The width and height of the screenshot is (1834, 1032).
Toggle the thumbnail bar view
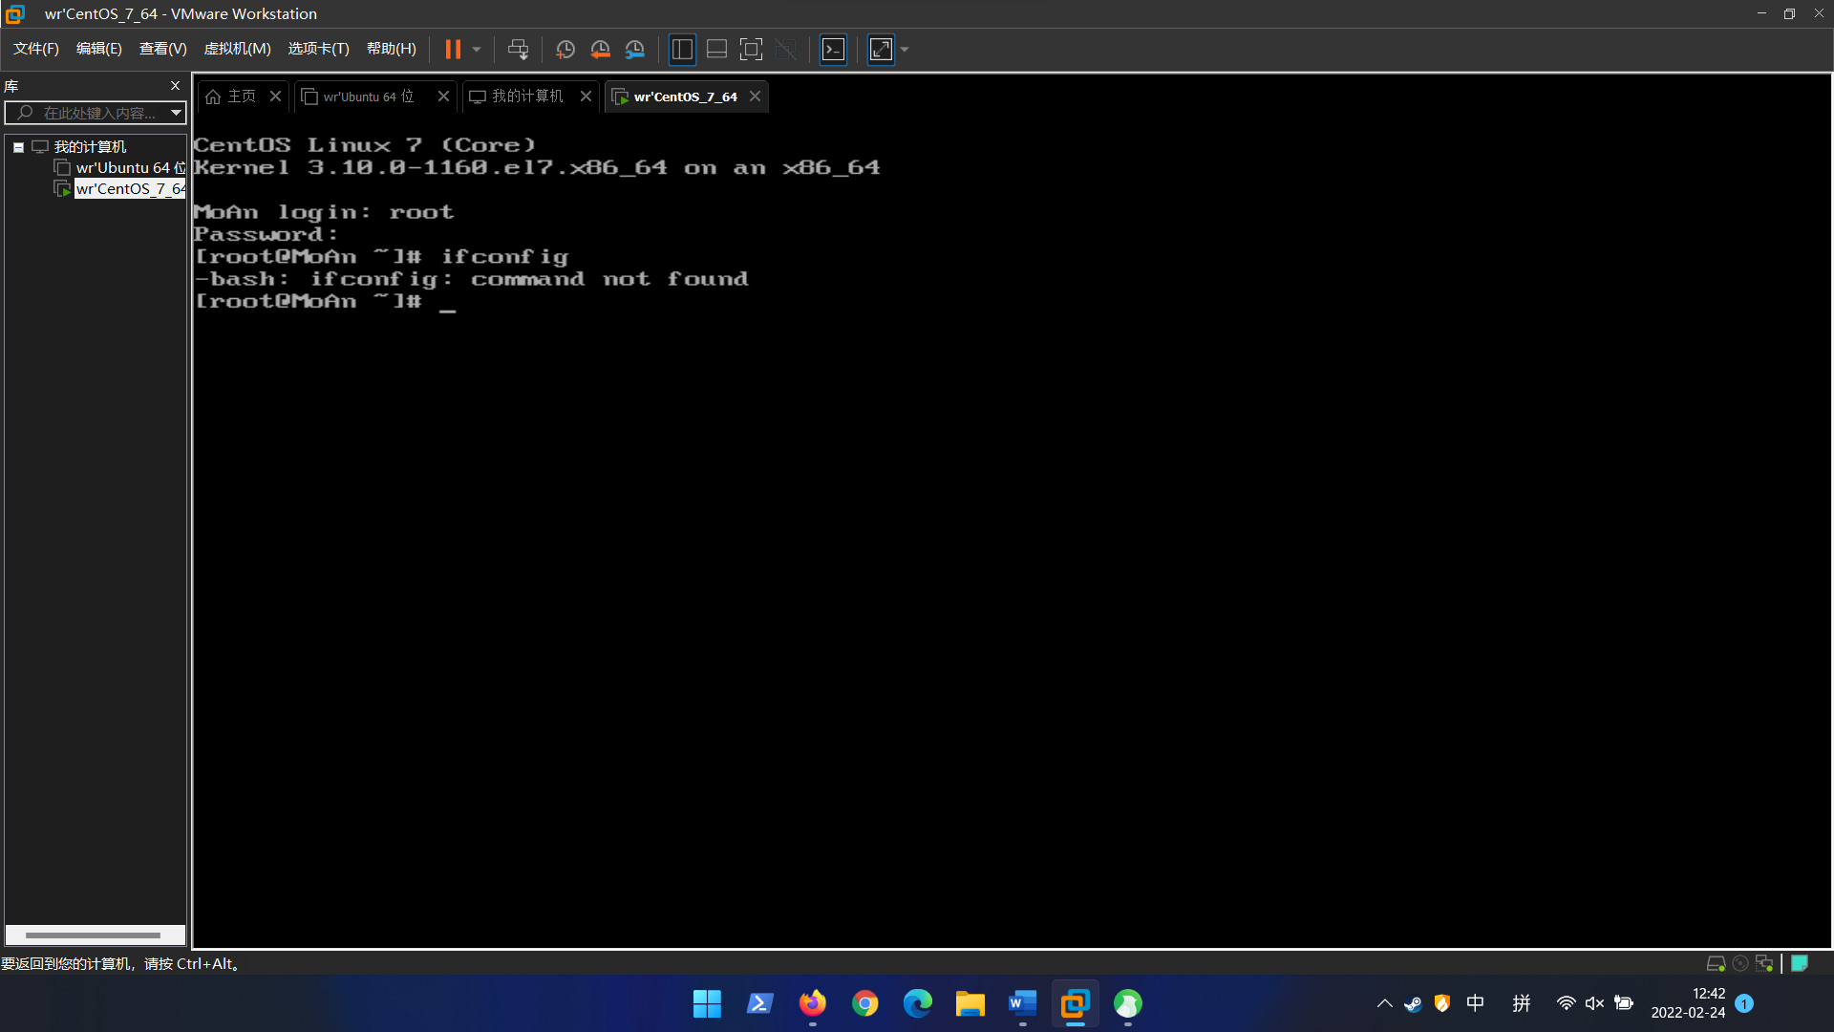716,50
